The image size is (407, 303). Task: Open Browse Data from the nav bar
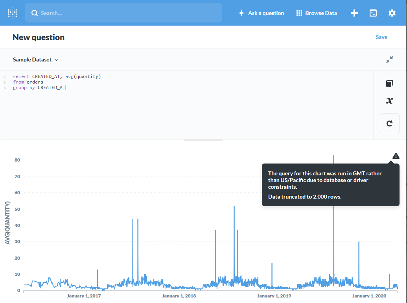[317, 13]
